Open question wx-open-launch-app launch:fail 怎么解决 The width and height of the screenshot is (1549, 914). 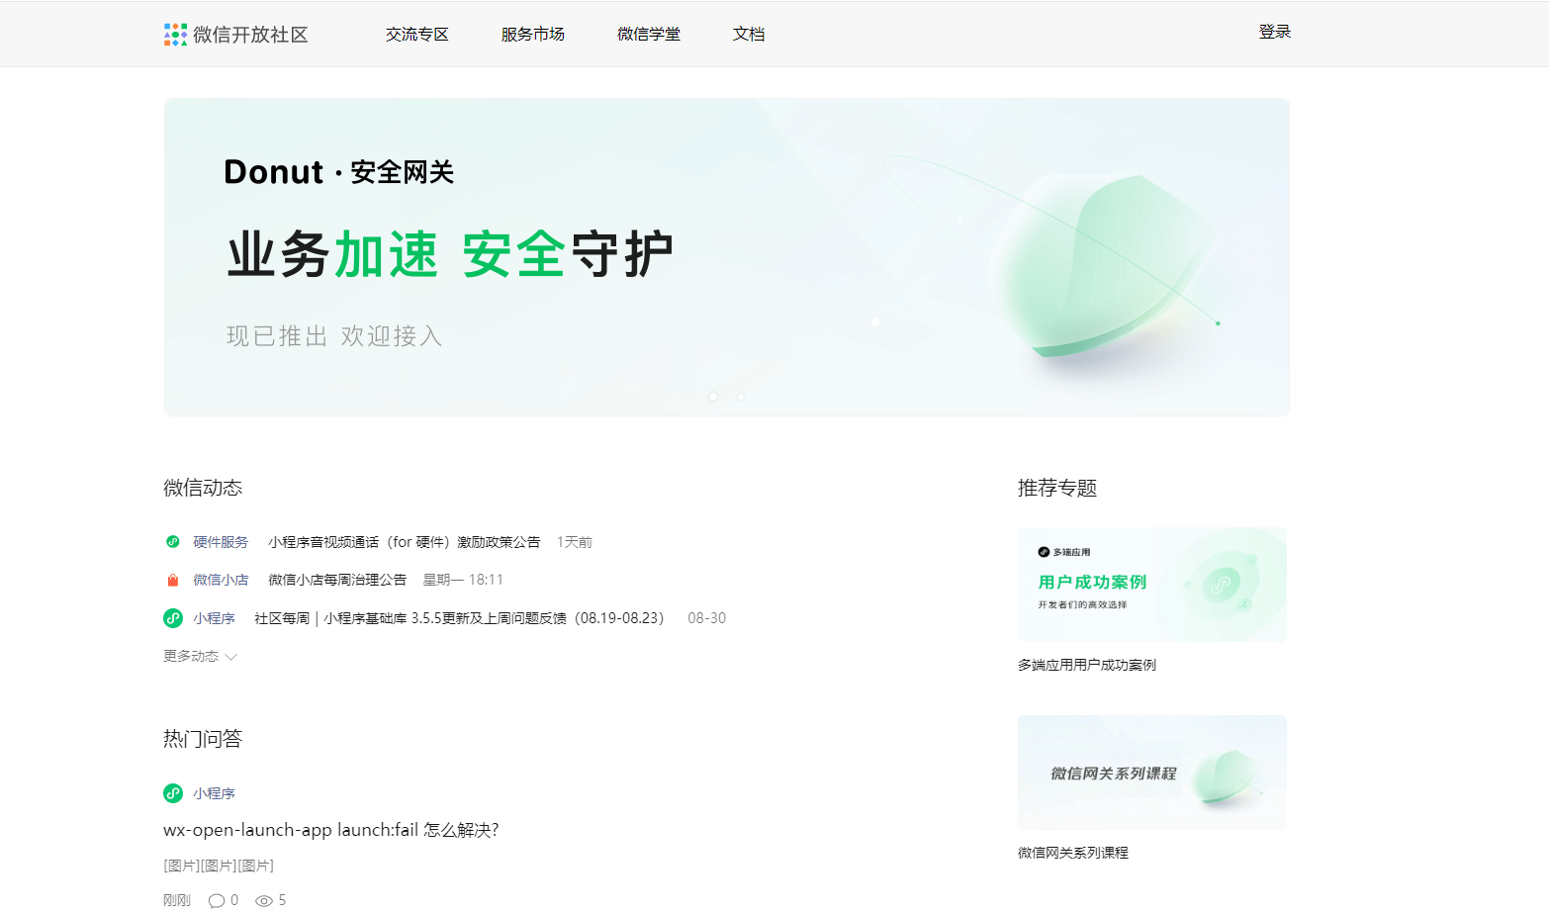coord(331,830)
